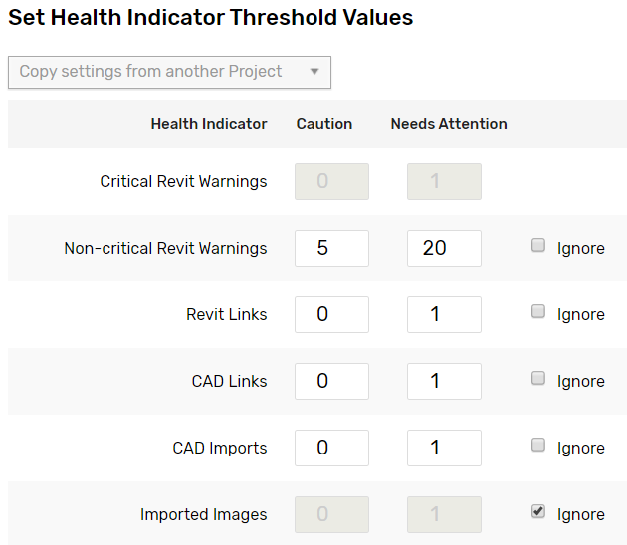Click Revit Links Needs Attention input

(x=444, y=314)
